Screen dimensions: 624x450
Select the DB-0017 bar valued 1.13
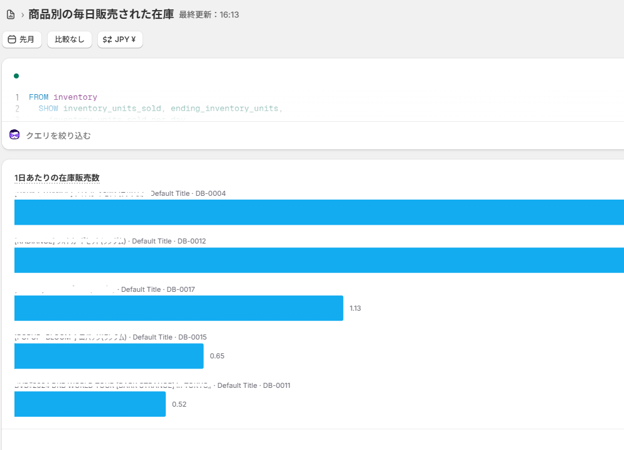[x=178, y=308]
